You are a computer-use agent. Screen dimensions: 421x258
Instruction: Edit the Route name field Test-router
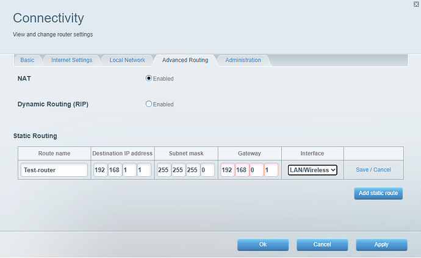tap(54, 170)
